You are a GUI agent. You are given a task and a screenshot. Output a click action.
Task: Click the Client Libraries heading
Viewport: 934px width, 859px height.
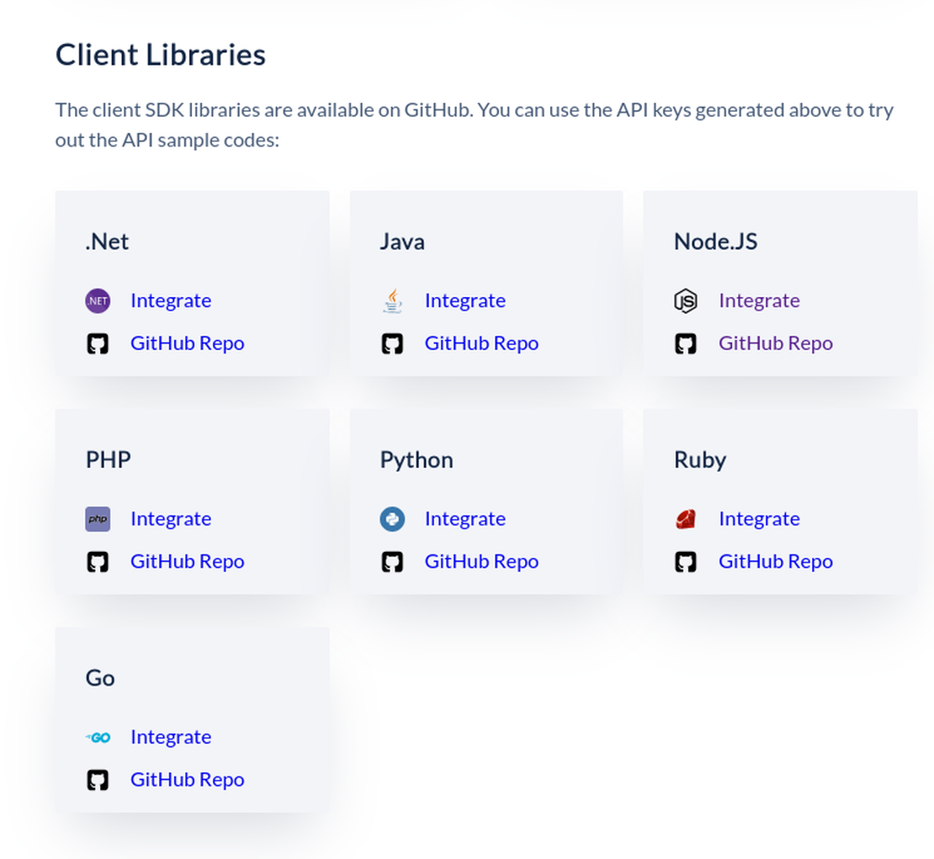tap(160, 55)
